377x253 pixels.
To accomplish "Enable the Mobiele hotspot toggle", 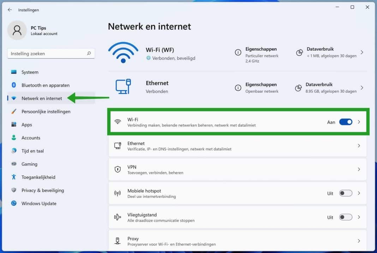I will coord(346,193).
